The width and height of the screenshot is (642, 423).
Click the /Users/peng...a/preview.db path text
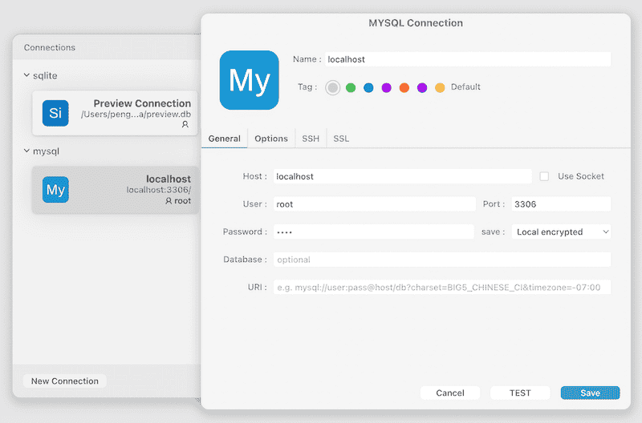[x=136, y=114]
